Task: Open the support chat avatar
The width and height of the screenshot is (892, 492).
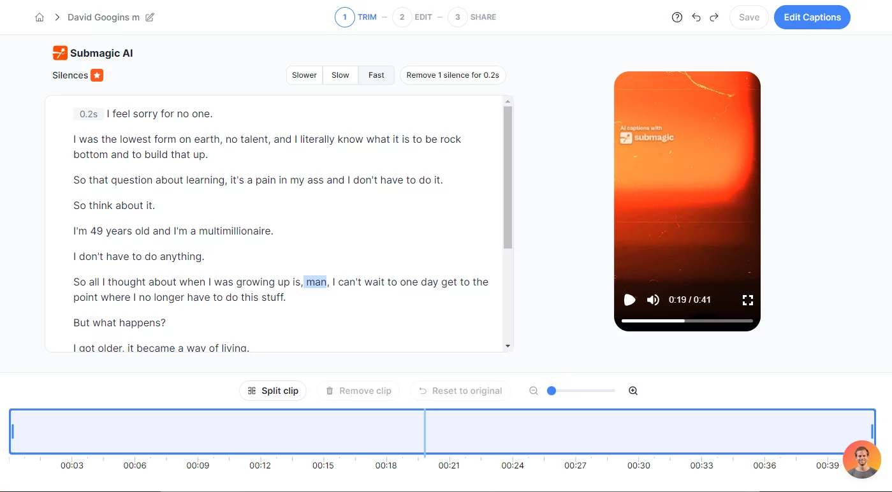Action: click(x=862, y=459)
